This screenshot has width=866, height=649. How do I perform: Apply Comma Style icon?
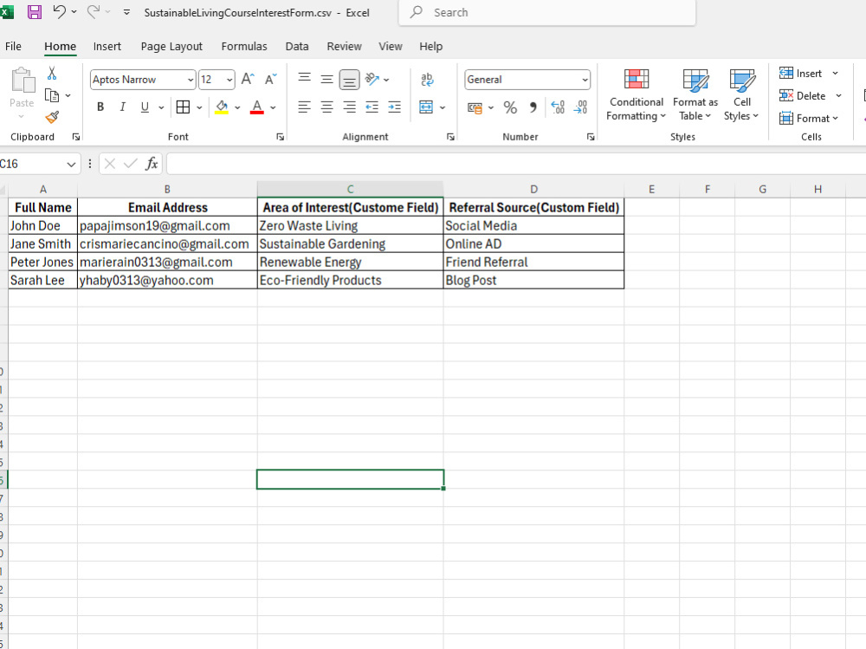533,107
